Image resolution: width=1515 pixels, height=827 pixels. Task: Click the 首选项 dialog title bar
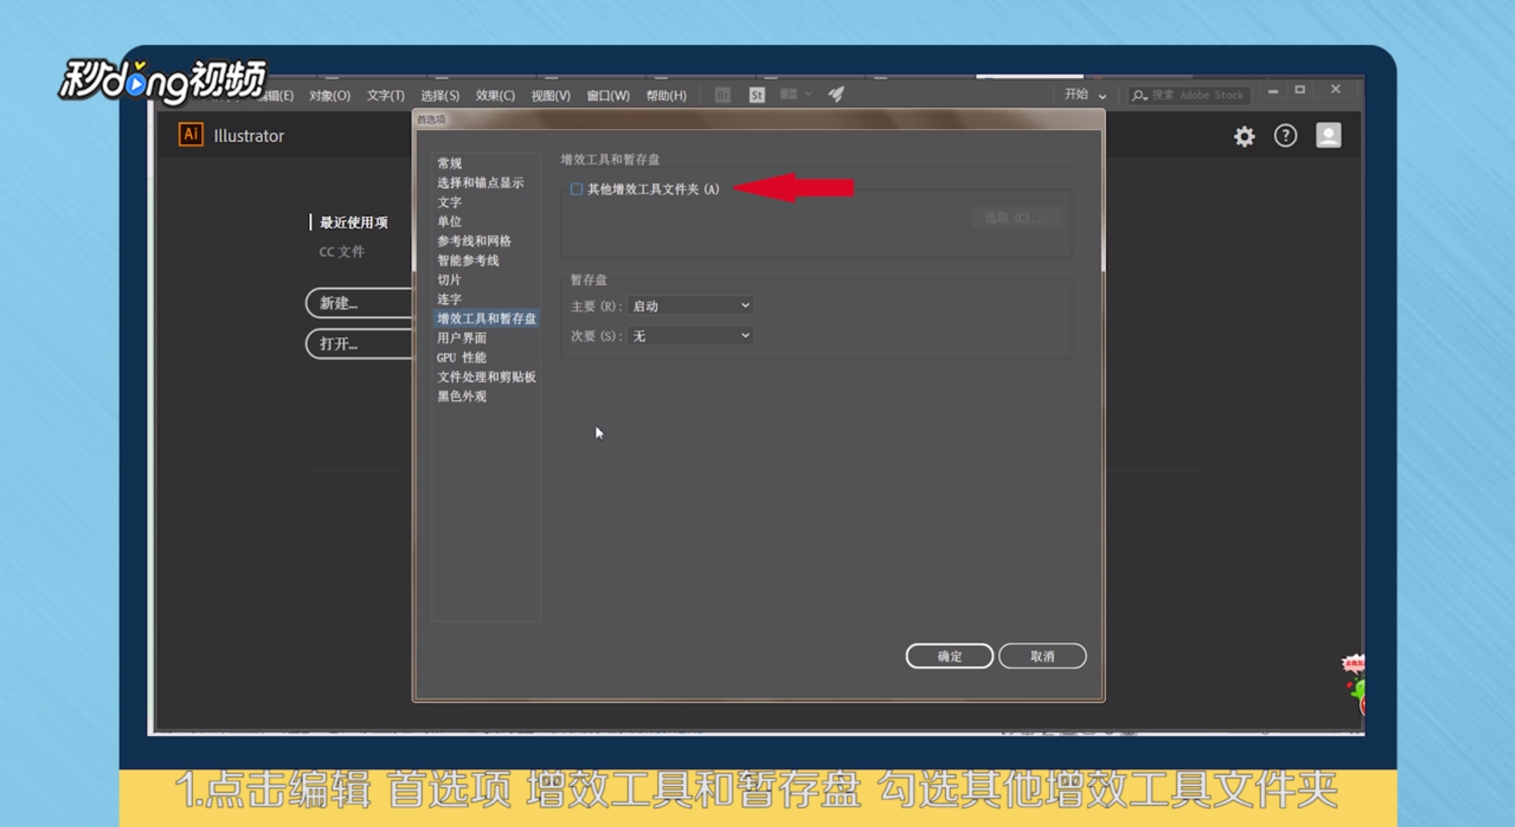(758, 119)
